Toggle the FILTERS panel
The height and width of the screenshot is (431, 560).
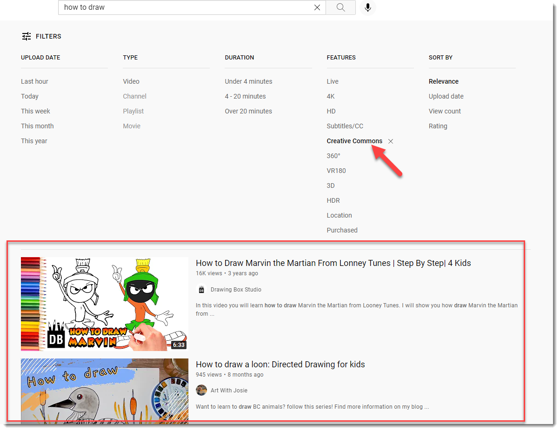coord(41,36)
